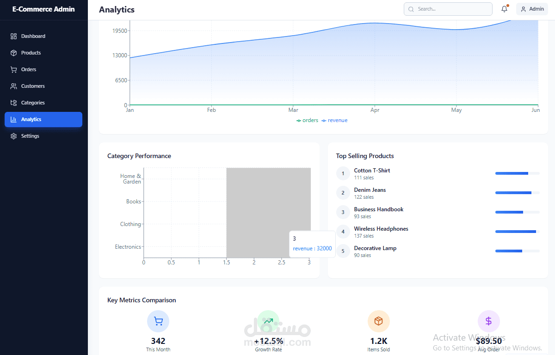The image size is (555, 355).
Task: Toggle the orders legend entry
Action: [x=308, y=120]
